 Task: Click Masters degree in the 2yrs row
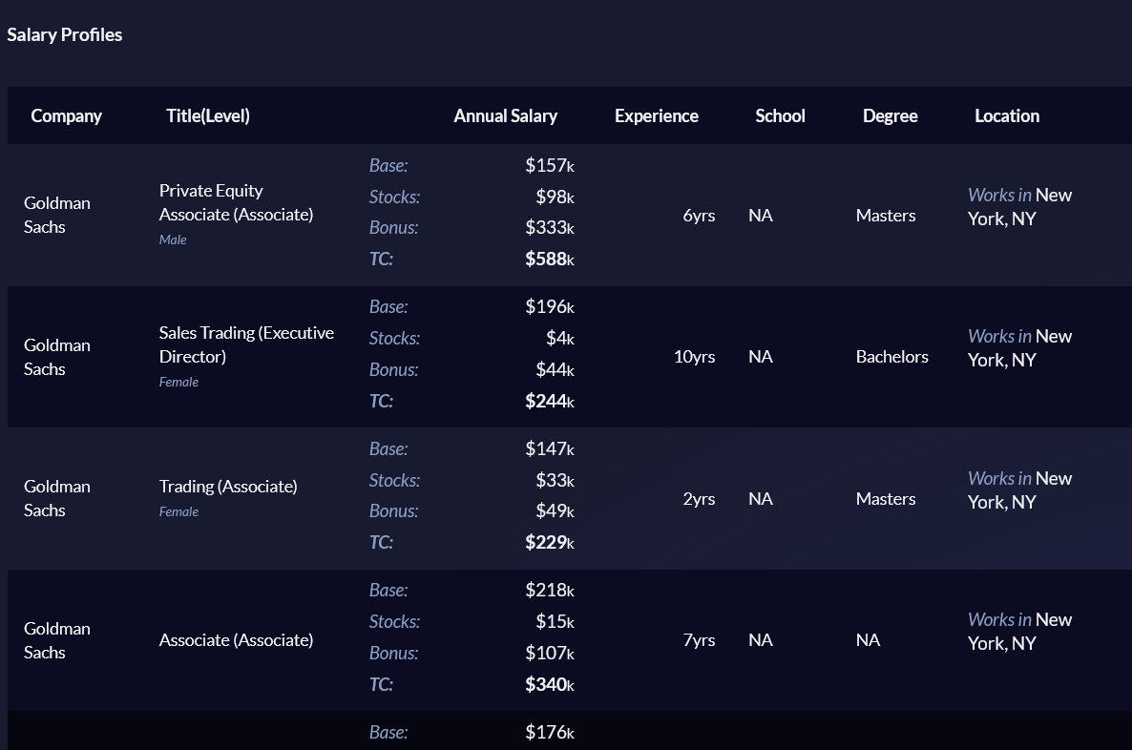pyautogui.click(x=886, y=499)
